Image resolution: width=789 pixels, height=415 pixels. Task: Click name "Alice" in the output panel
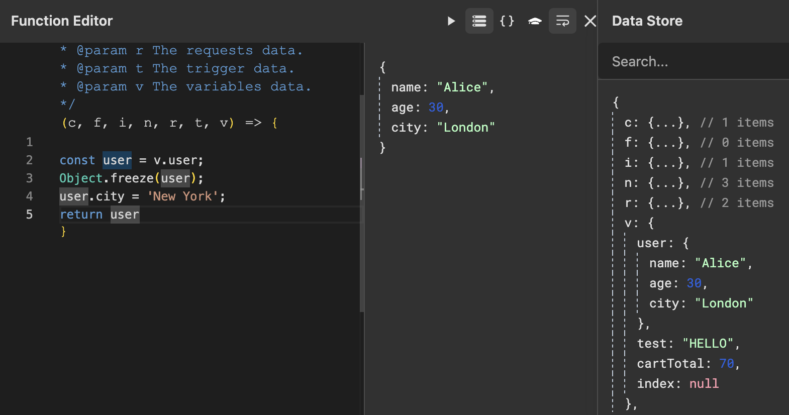click(x=443, y=87)
